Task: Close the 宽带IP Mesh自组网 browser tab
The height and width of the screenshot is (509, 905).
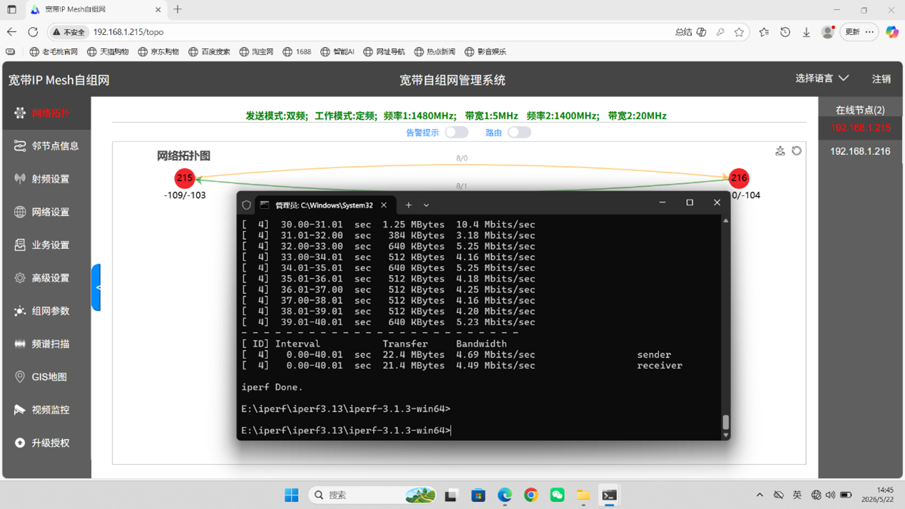Action: (158, 10)
